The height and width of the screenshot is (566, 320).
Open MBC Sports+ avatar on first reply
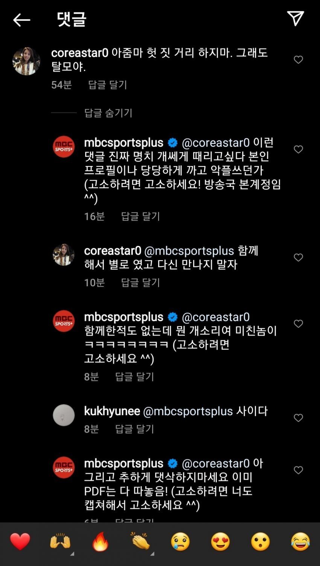pos(64,147)
